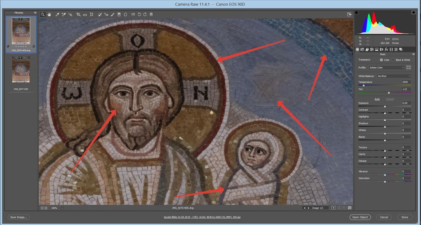Screen dimensions: 421x225
Task: Select the Adjustment Brush tool
Action: [x=113, y=14]
